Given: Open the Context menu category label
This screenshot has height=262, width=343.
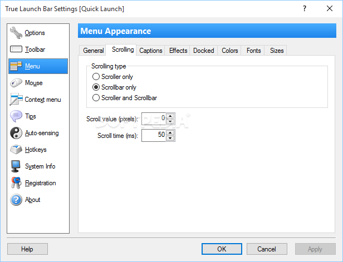Looking at the screenshot, I should pos(43,100).
